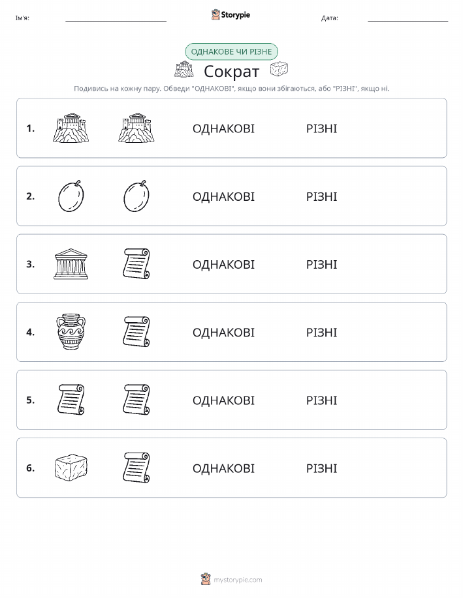The width and height of the screenshot is (463, 598).
Task: Click the amphora vase icon in row 4
Action: click(x=71, y=332)
